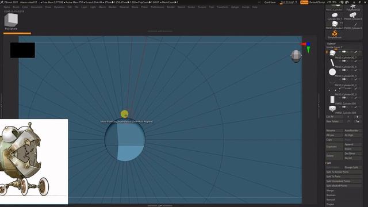Open the Material menu
Image resolution: width=368 pixels, height=207 pixels.
click(124, 7)
